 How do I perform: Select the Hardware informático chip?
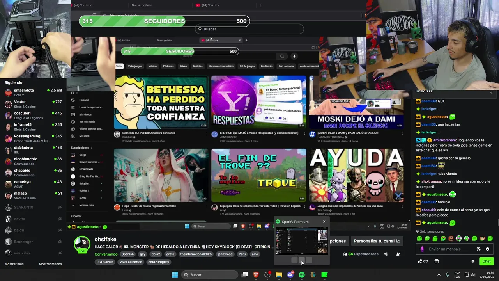click(221, 66)
